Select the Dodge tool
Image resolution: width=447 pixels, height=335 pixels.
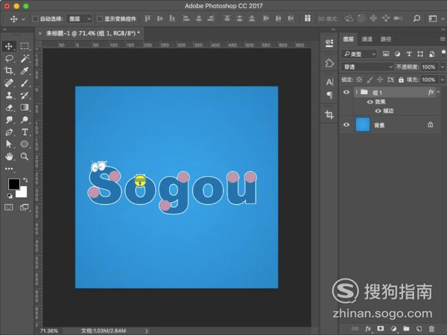click(25, 119)
